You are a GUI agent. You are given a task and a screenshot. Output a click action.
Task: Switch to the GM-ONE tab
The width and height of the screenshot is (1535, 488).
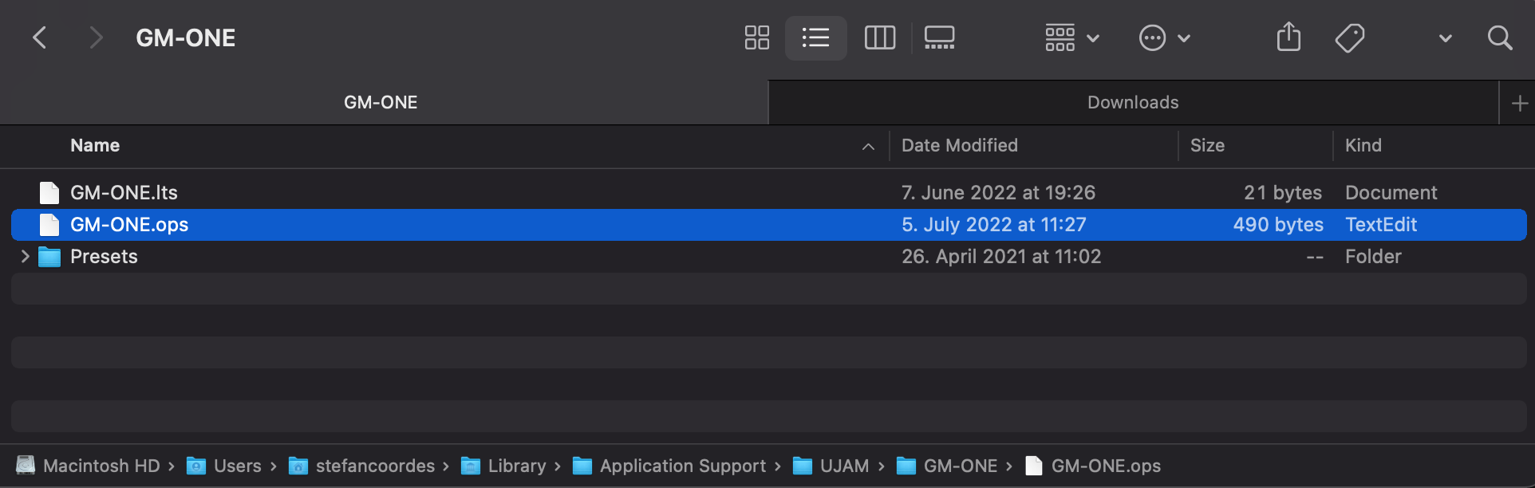click(381, 102)
